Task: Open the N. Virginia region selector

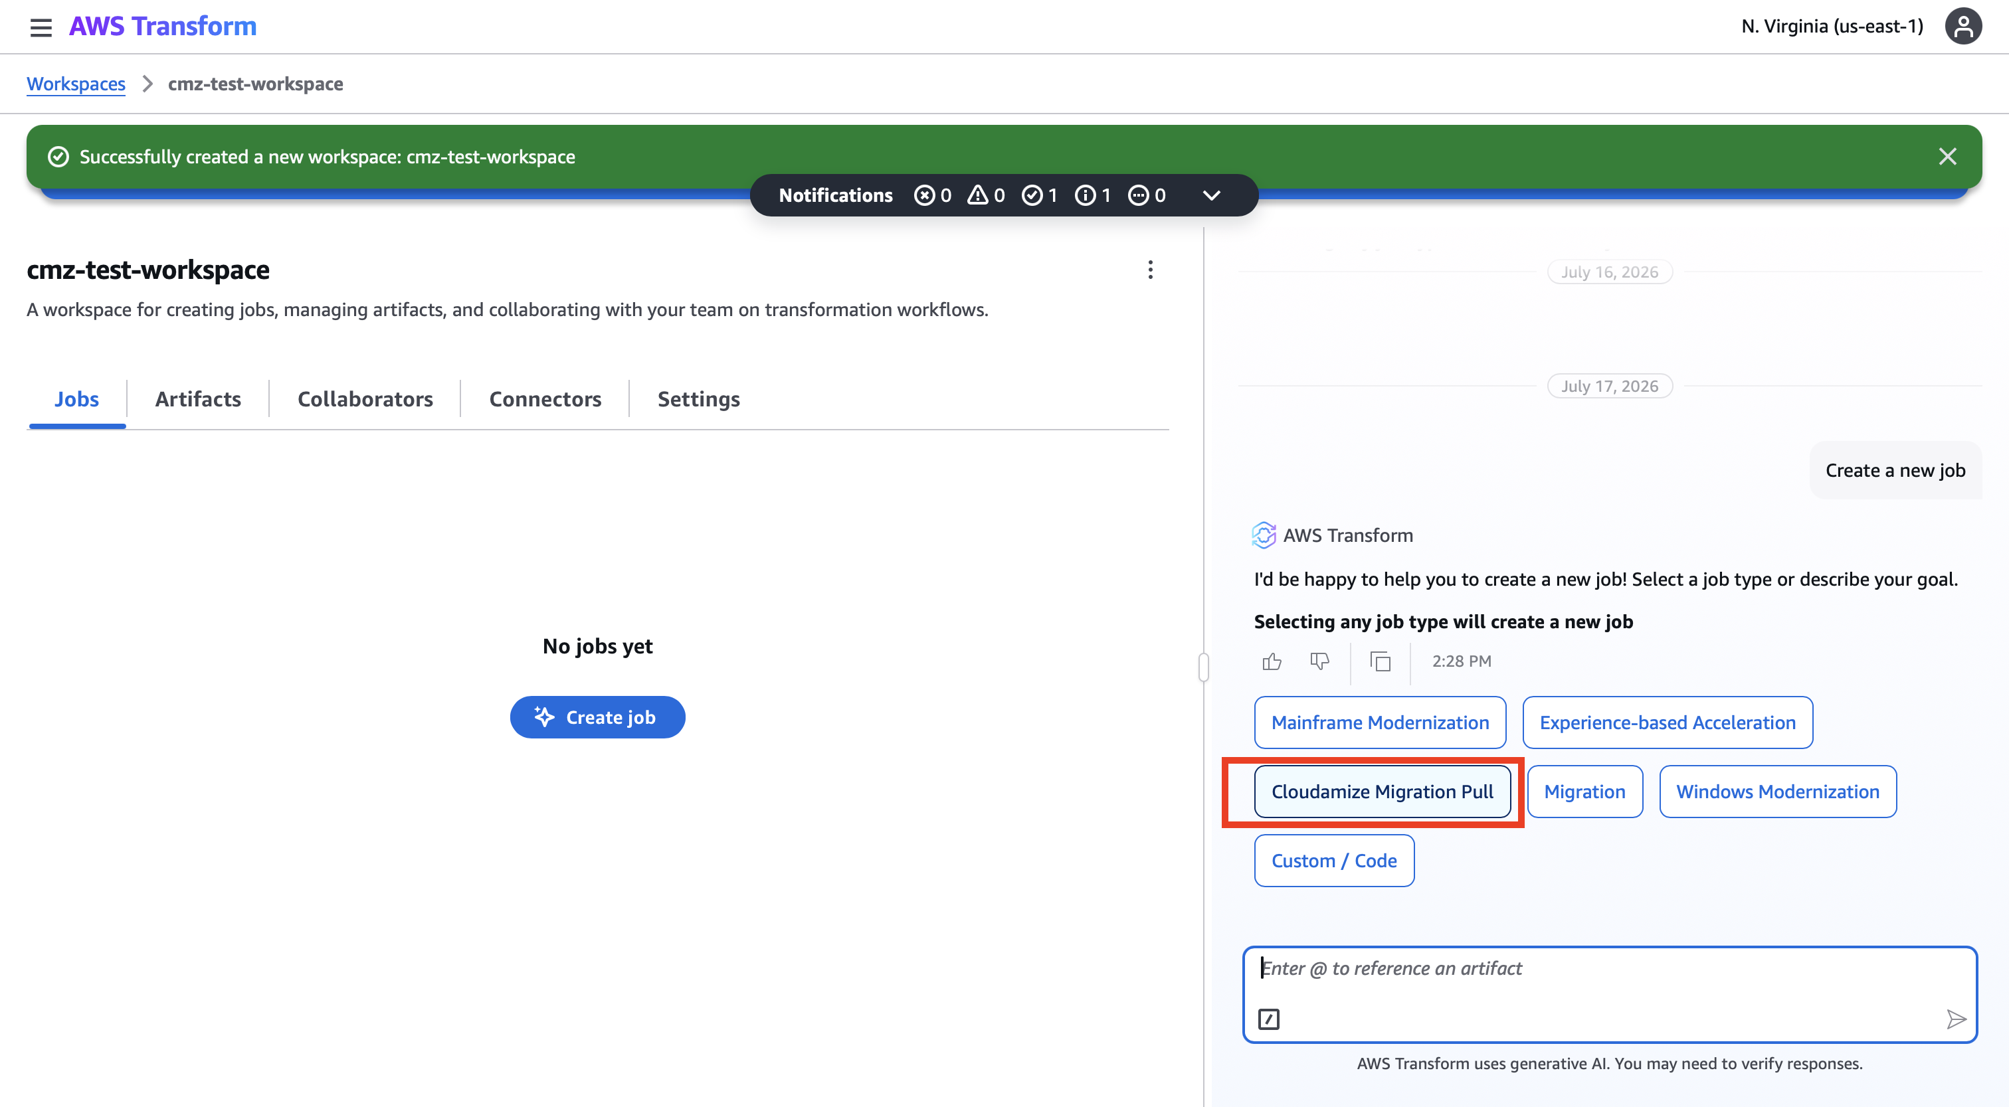Action: coord(1833,27)
